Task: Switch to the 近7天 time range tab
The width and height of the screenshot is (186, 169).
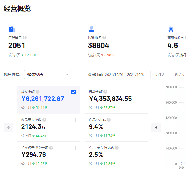Action: click(x=180, y=74)
